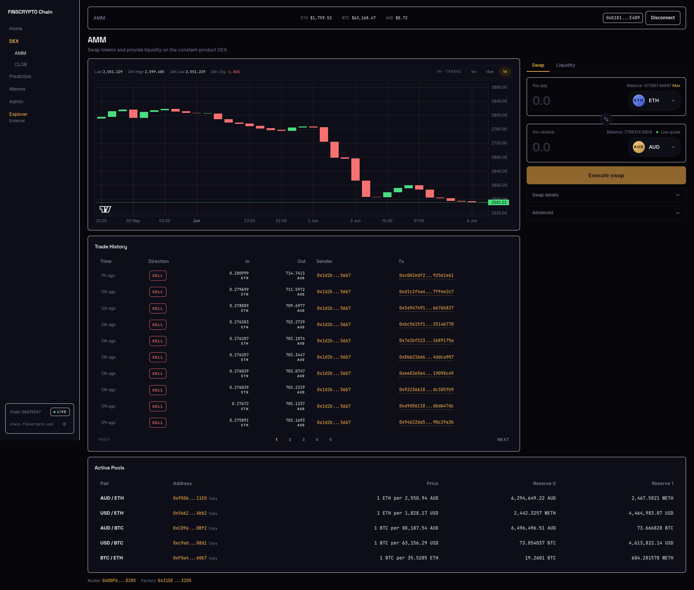The image size is (694, 590).
Task: Click the SELL badge in 11h ago row
Action: coord(157,276)
